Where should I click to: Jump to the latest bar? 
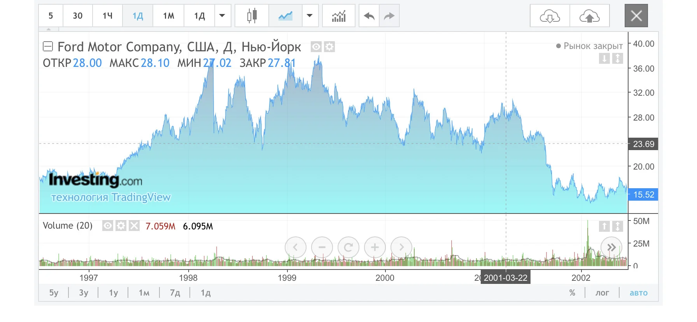[x=611, y=247]
